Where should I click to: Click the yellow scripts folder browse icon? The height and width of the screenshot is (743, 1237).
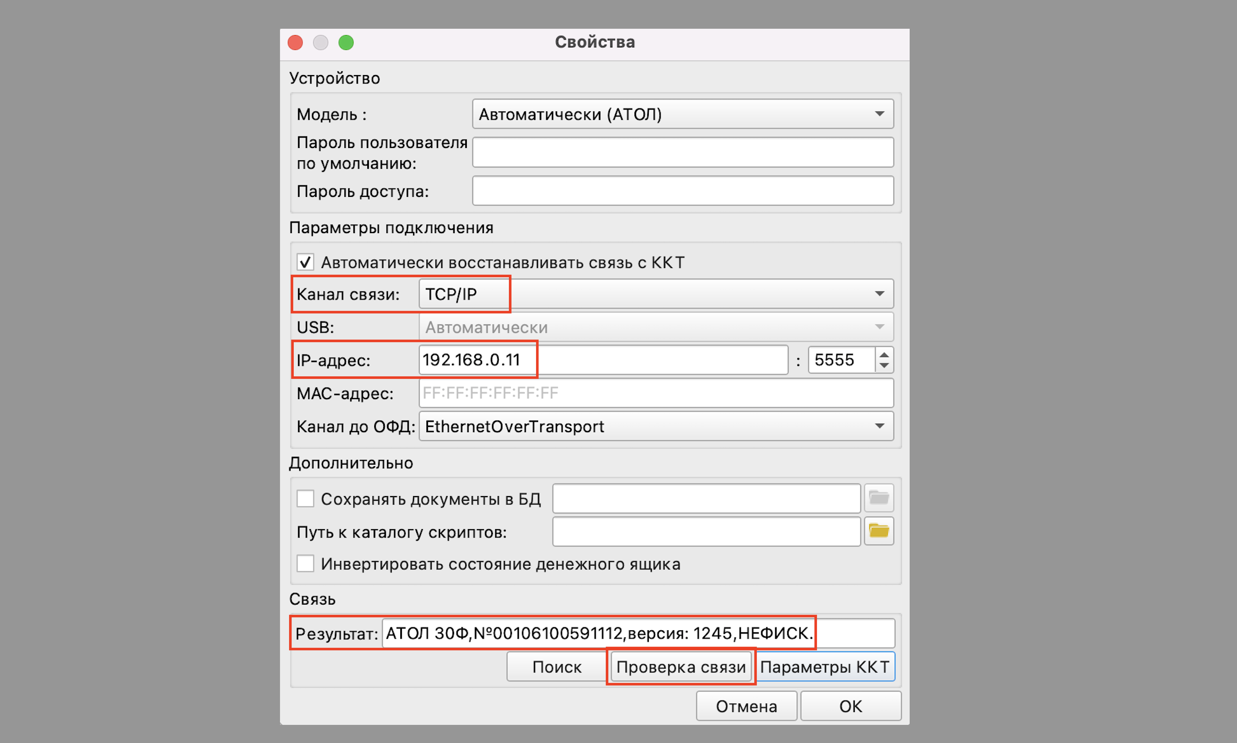pos(878,531)
